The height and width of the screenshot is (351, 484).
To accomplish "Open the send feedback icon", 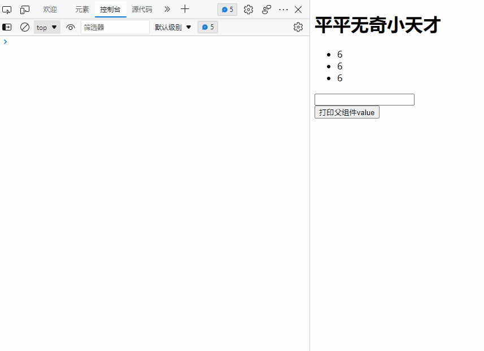I will coord(266,9).
